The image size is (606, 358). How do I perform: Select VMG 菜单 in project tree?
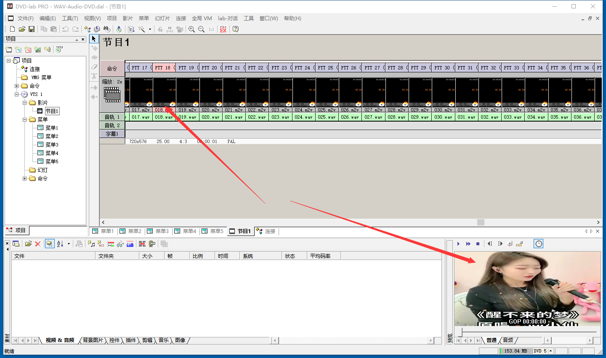[41, 77]
